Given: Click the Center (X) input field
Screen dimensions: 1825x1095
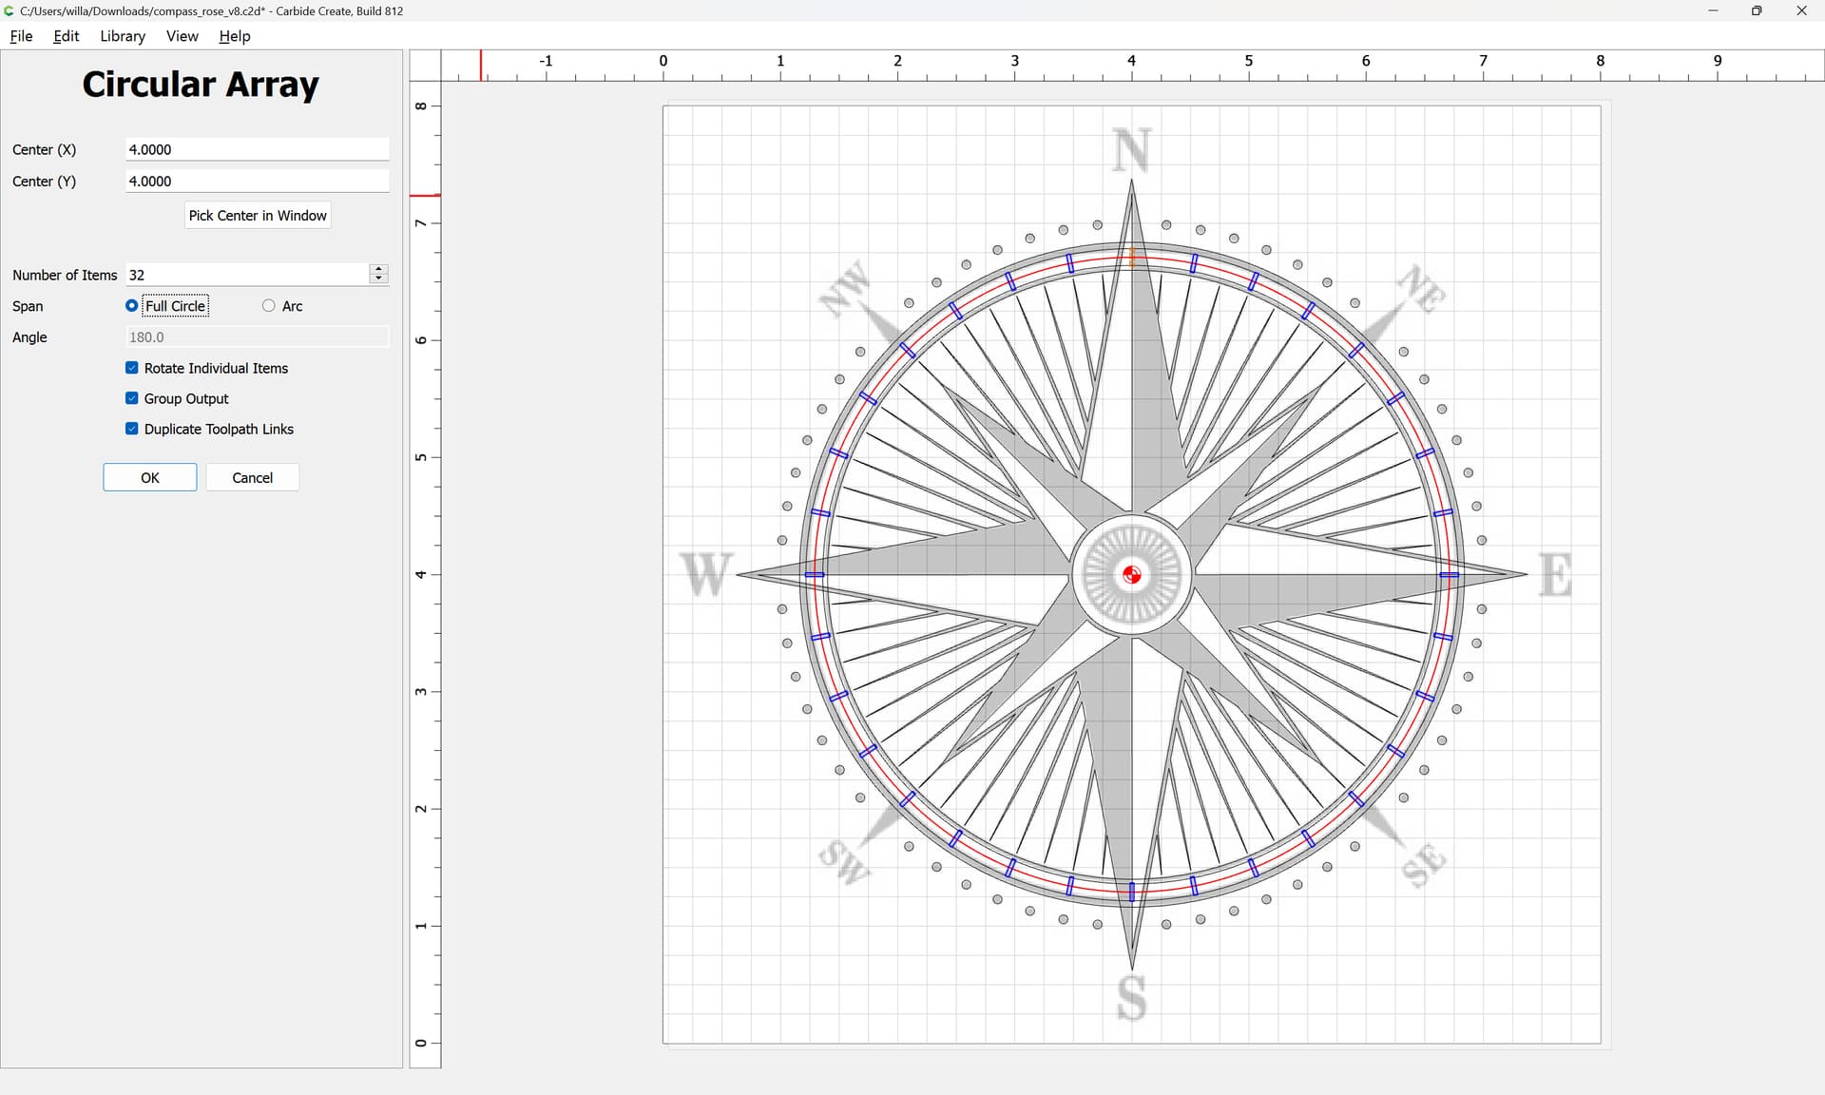Looking at the screenshot, I should point(257,149).
